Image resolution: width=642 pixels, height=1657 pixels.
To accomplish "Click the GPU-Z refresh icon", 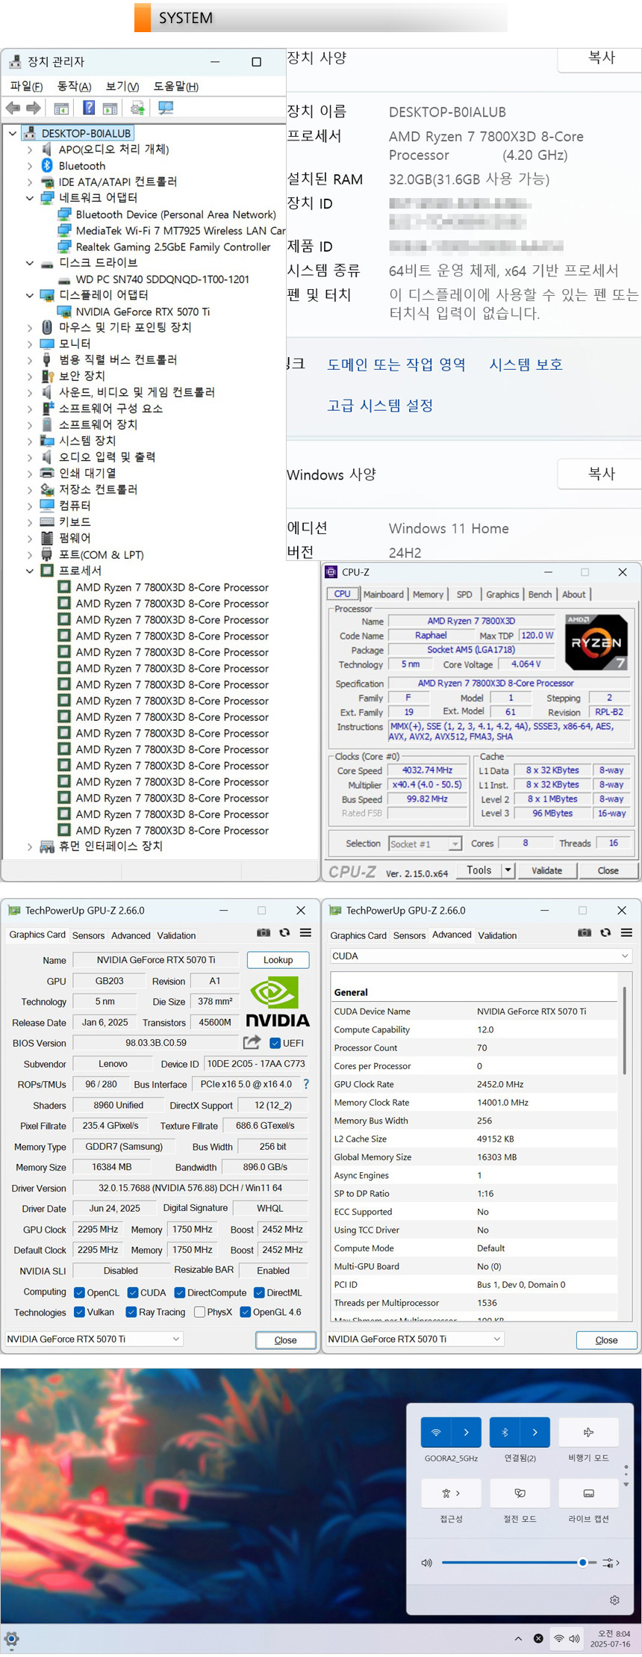I will (x=284, y=932).
